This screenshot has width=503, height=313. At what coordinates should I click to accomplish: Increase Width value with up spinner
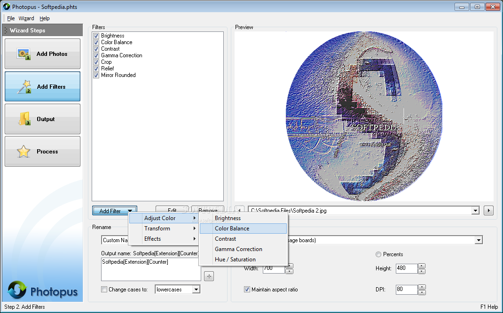click(x=290, y=266)
